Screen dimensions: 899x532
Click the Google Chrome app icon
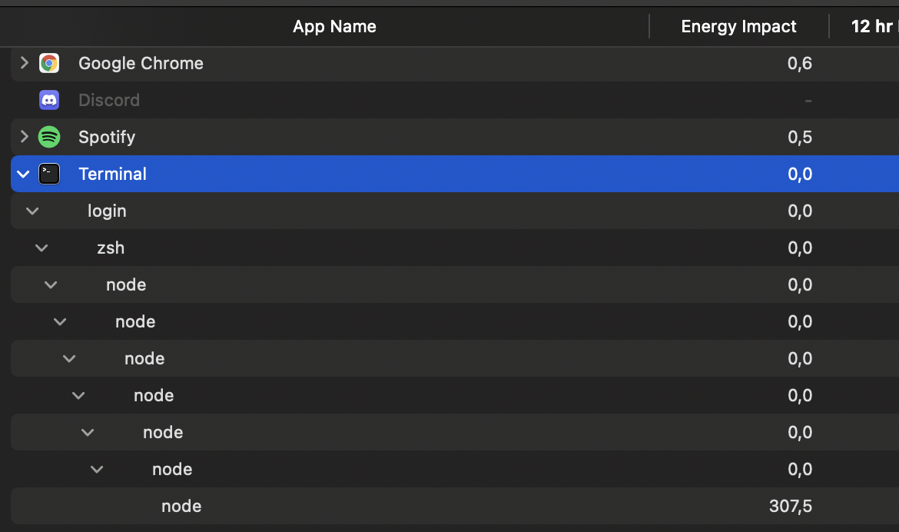(x=49, y=63)
